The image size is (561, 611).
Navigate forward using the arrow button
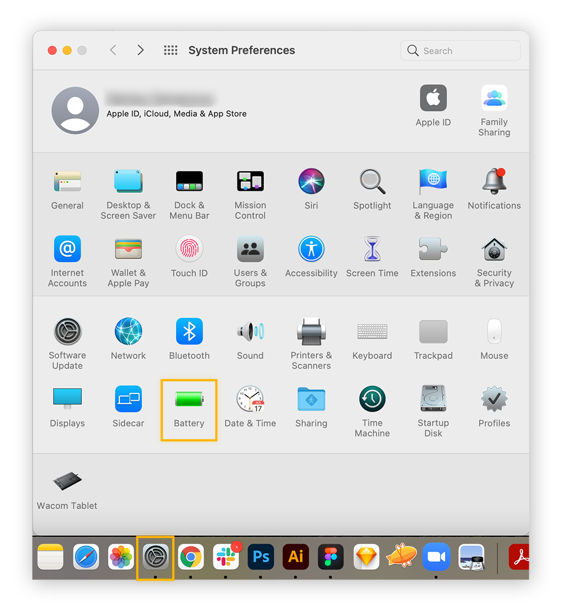pyautogui.click(x=141, y=50)
